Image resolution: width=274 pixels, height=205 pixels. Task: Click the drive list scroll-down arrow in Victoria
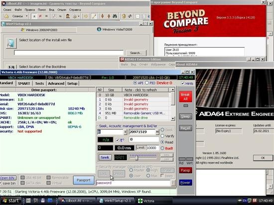tap(173, 118)
